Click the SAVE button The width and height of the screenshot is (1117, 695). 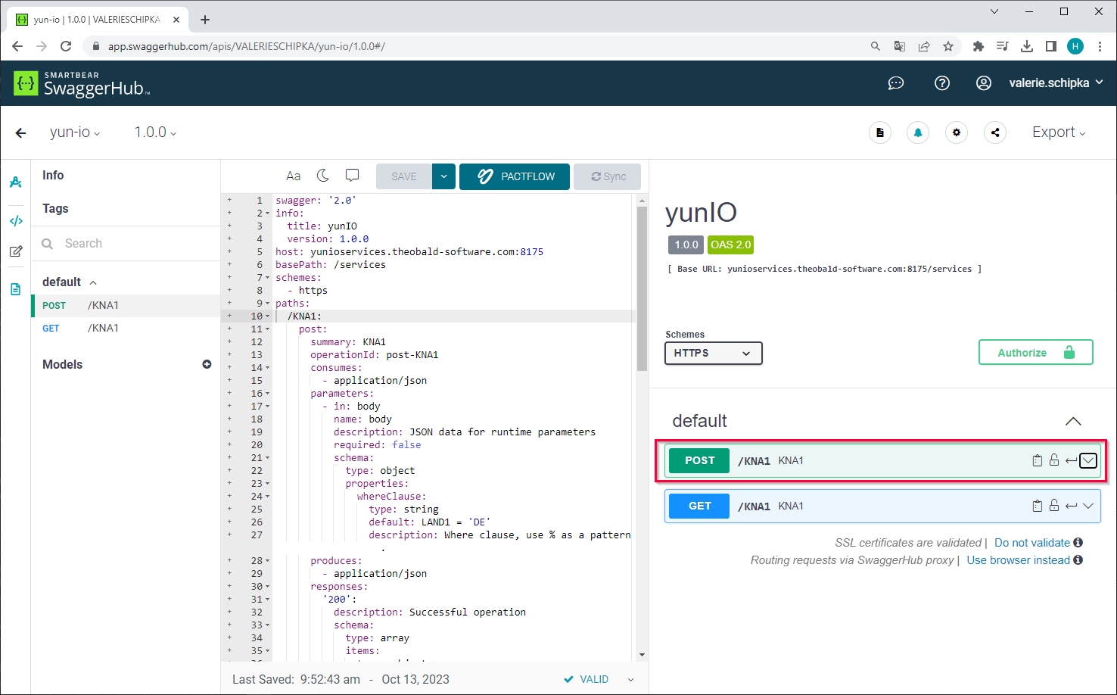(x=404, y=176)
